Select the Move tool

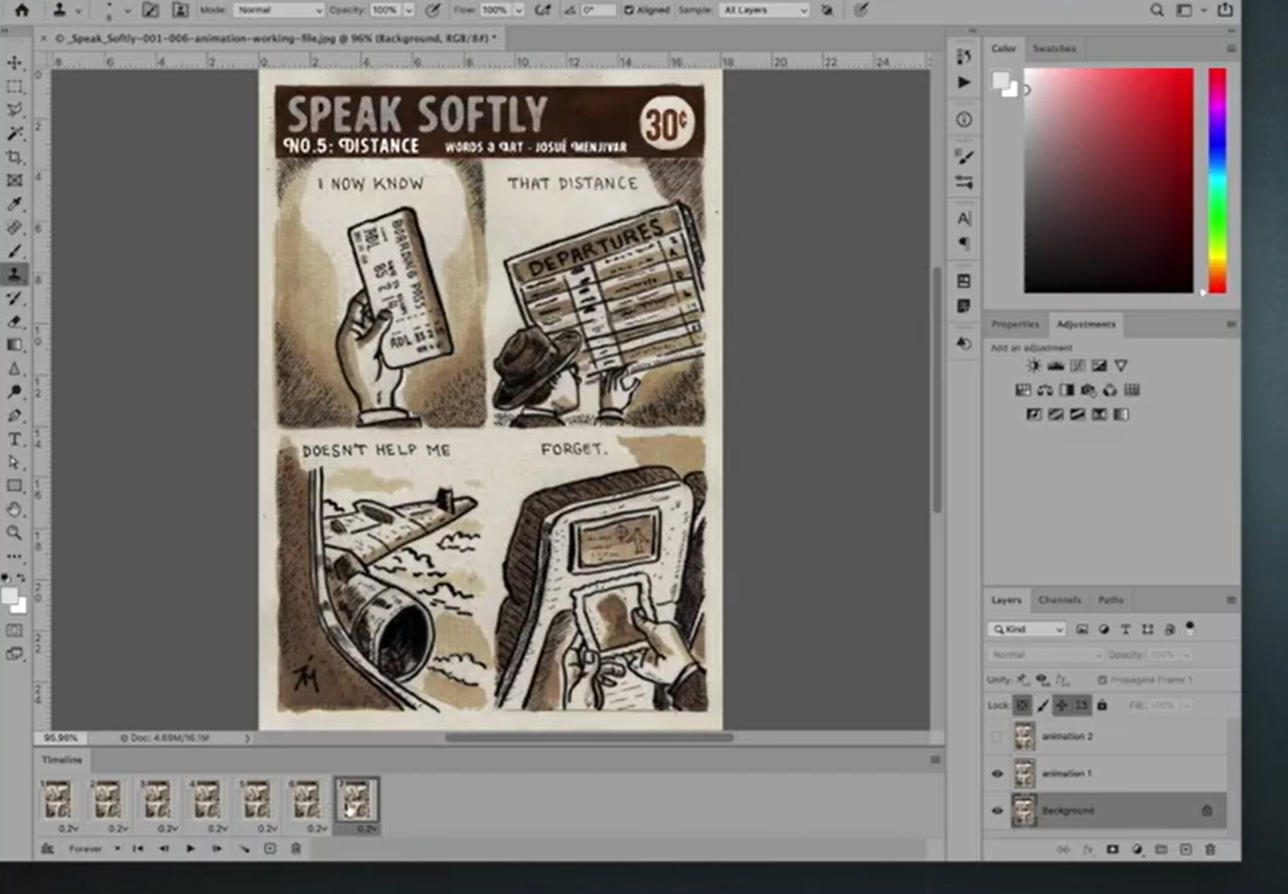point(15,62)
